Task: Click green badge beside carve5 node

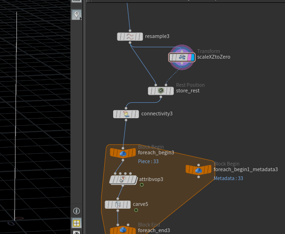Action: pos(136,210)
